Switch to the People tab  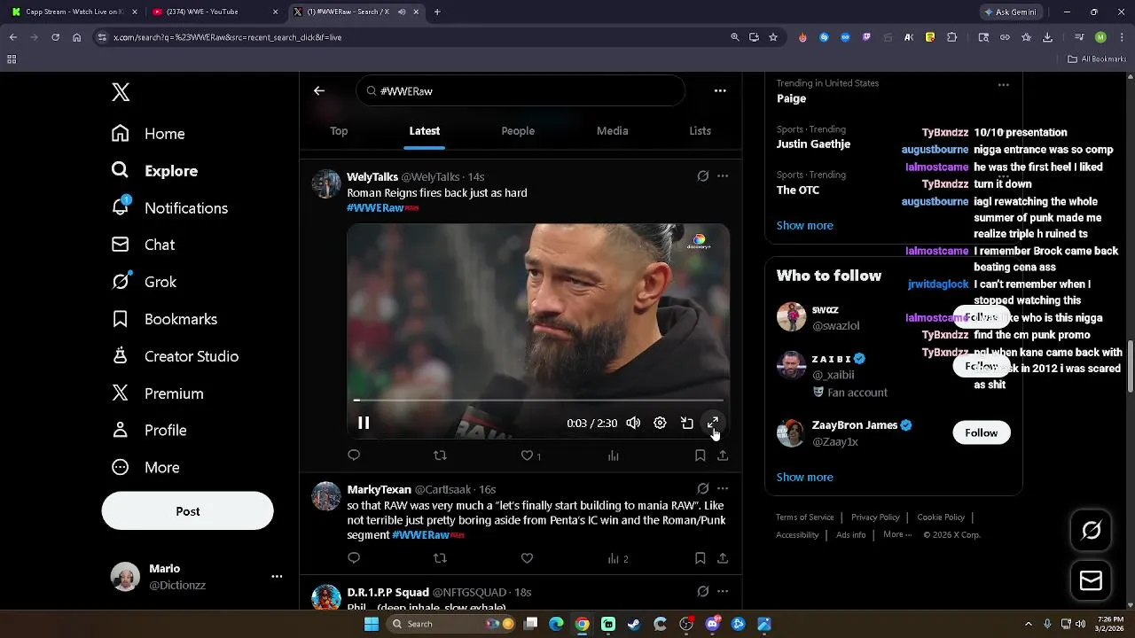click(518, 131)
